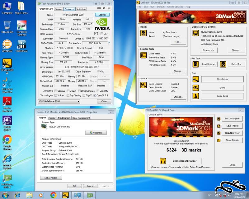
Task: Switch to the Color Management tab
Action: (x=81, y=118)
